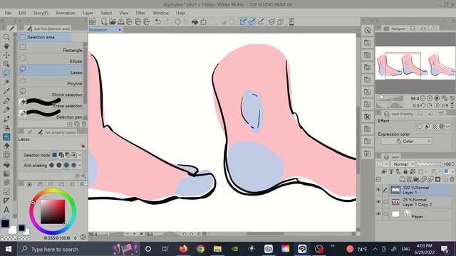Check the box beside the Paper layer

tap(385, 214)
